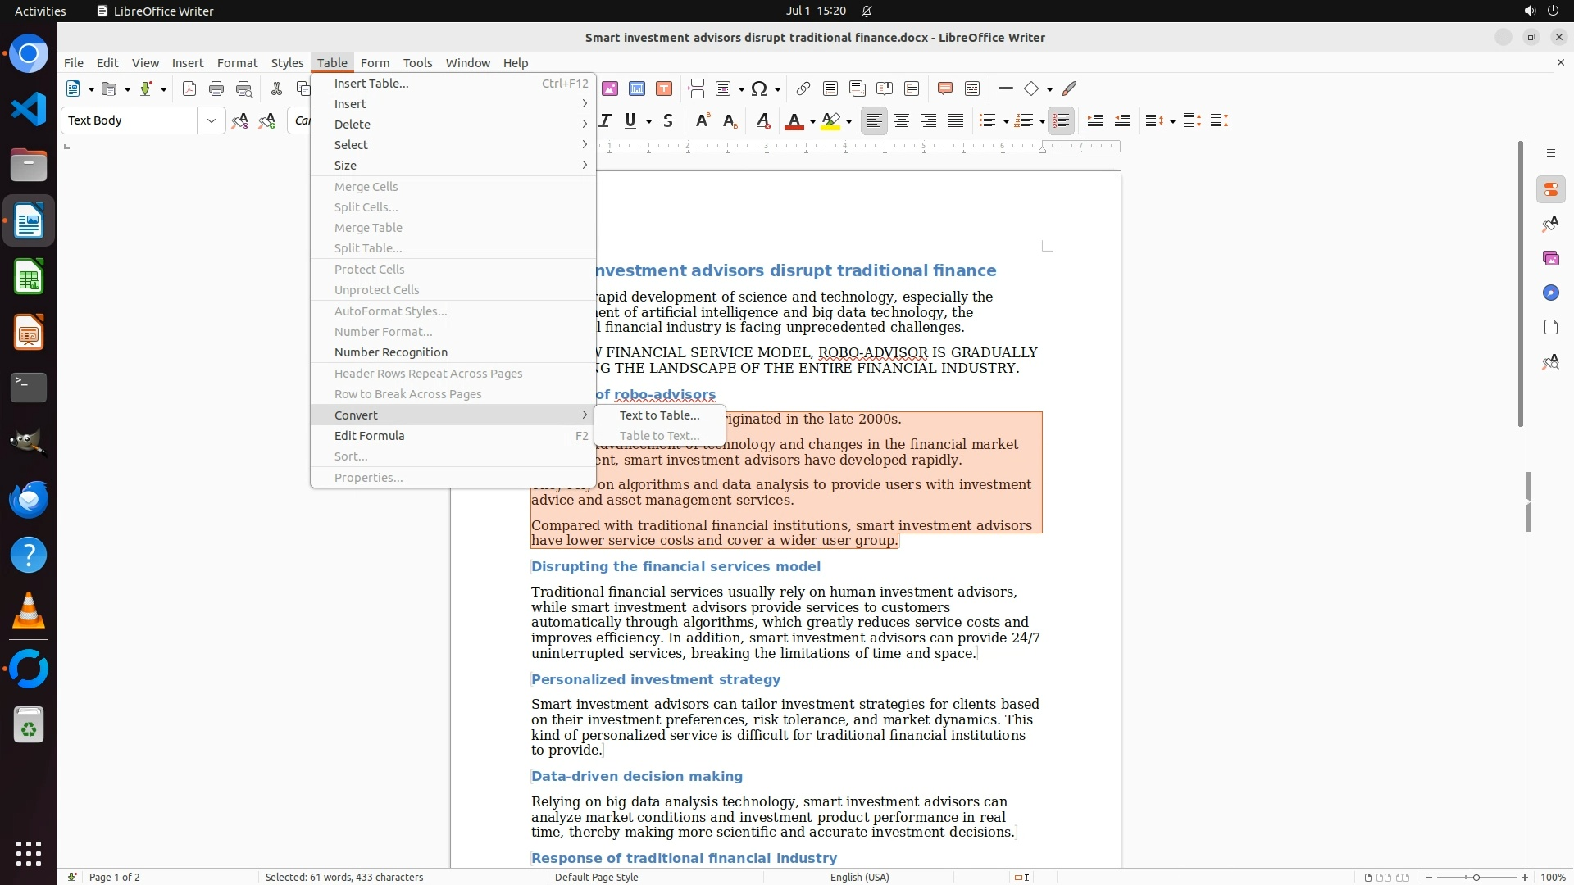Toggle Center alignment for the paragraph
This screenshot has width=1574, height=885.
(901, 120)
